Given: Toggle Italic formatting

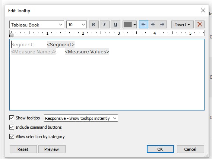Looking at the screenshot, I should point(105,25).
